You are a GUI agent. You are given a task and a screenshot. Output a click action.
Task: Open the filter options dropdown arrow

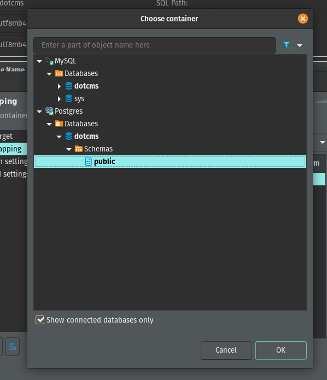coord(300,45)
